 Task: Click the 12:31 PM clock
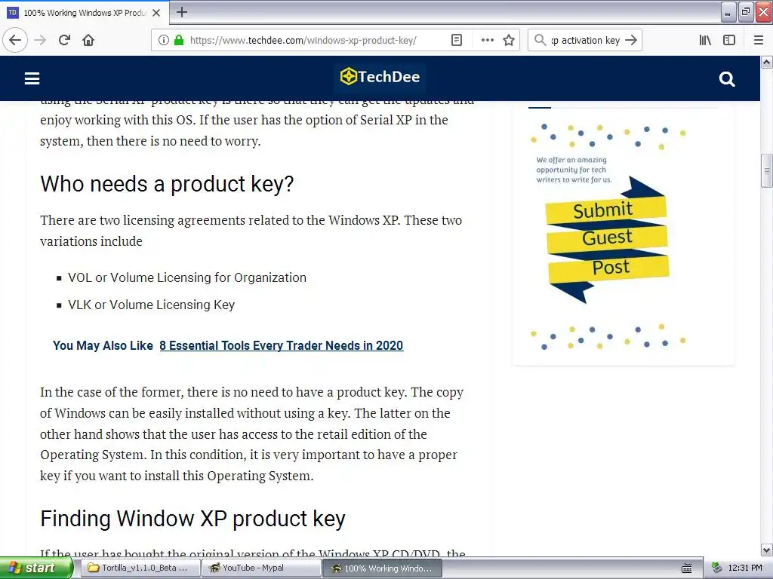point(745,568)
